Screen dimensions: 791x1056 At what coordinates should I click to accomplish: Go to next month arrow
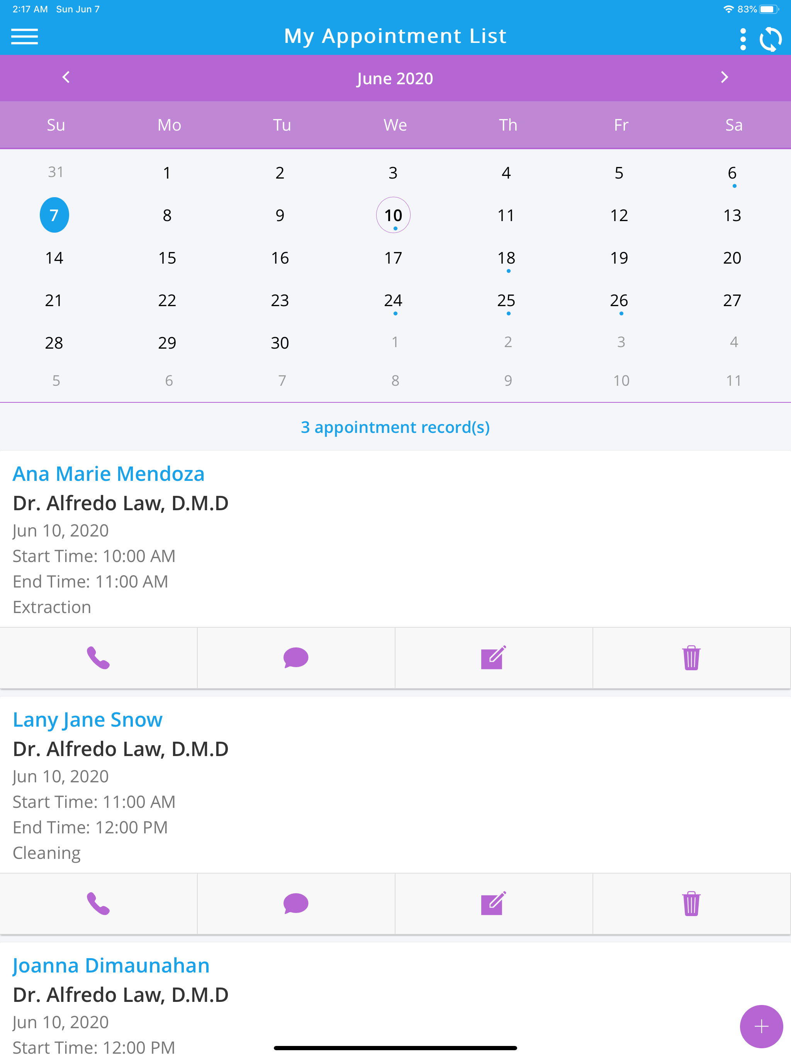[x=724, y=77]
